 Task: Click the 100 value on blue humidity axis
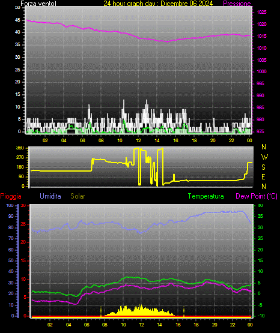click(x=10, y=206)
